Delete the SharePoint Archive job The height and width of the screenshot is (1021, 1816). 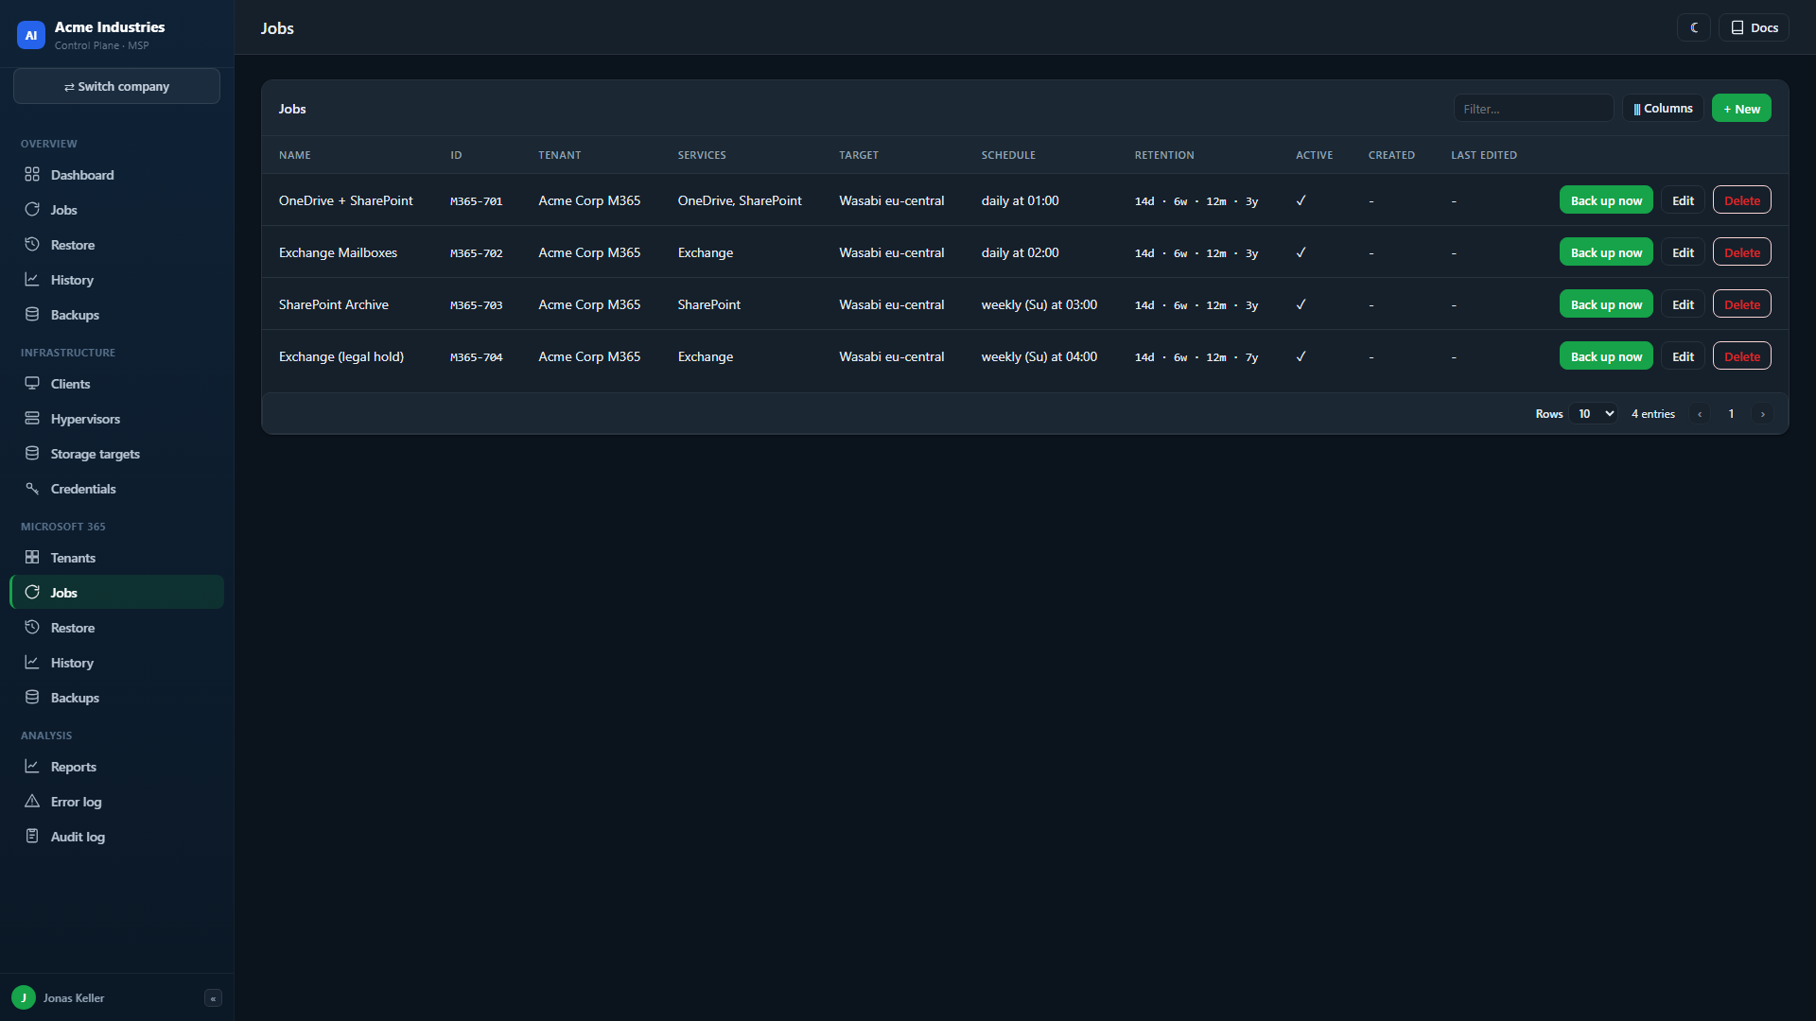pos(1741,304)
